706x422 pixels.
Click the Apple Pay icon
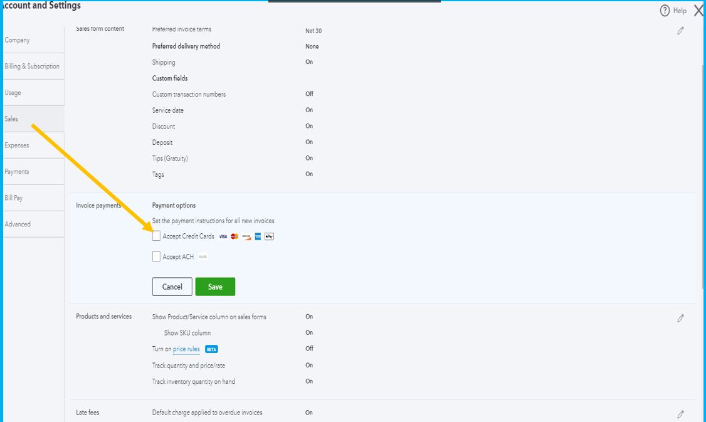(269, 236)
